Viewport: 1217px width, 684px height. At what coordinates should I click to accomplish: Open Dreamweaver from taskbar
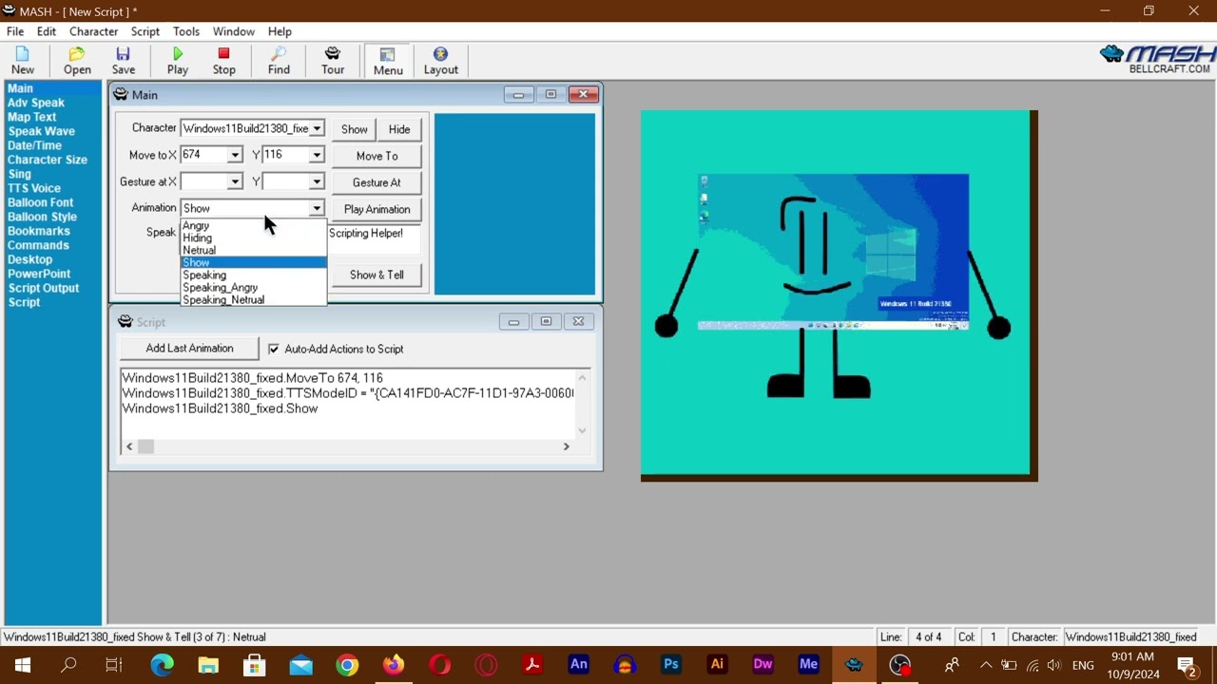(x=763, y=665)
